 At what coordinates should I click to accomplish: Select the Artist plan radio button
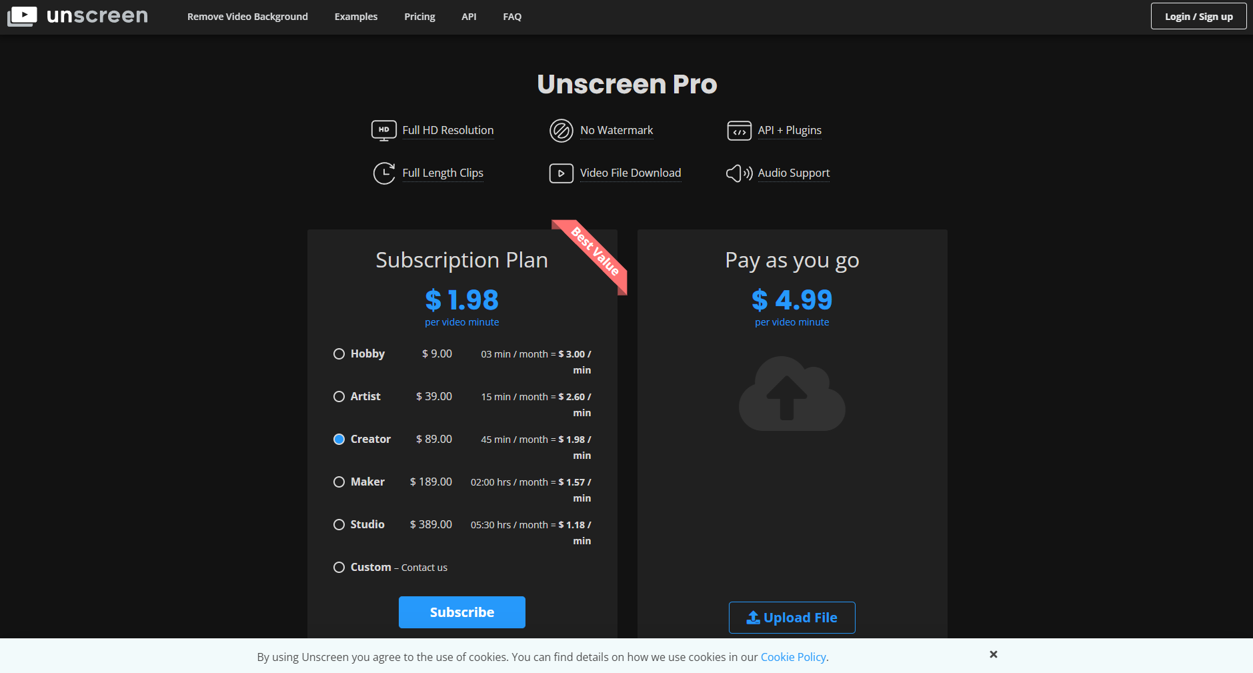coord(339,396)
